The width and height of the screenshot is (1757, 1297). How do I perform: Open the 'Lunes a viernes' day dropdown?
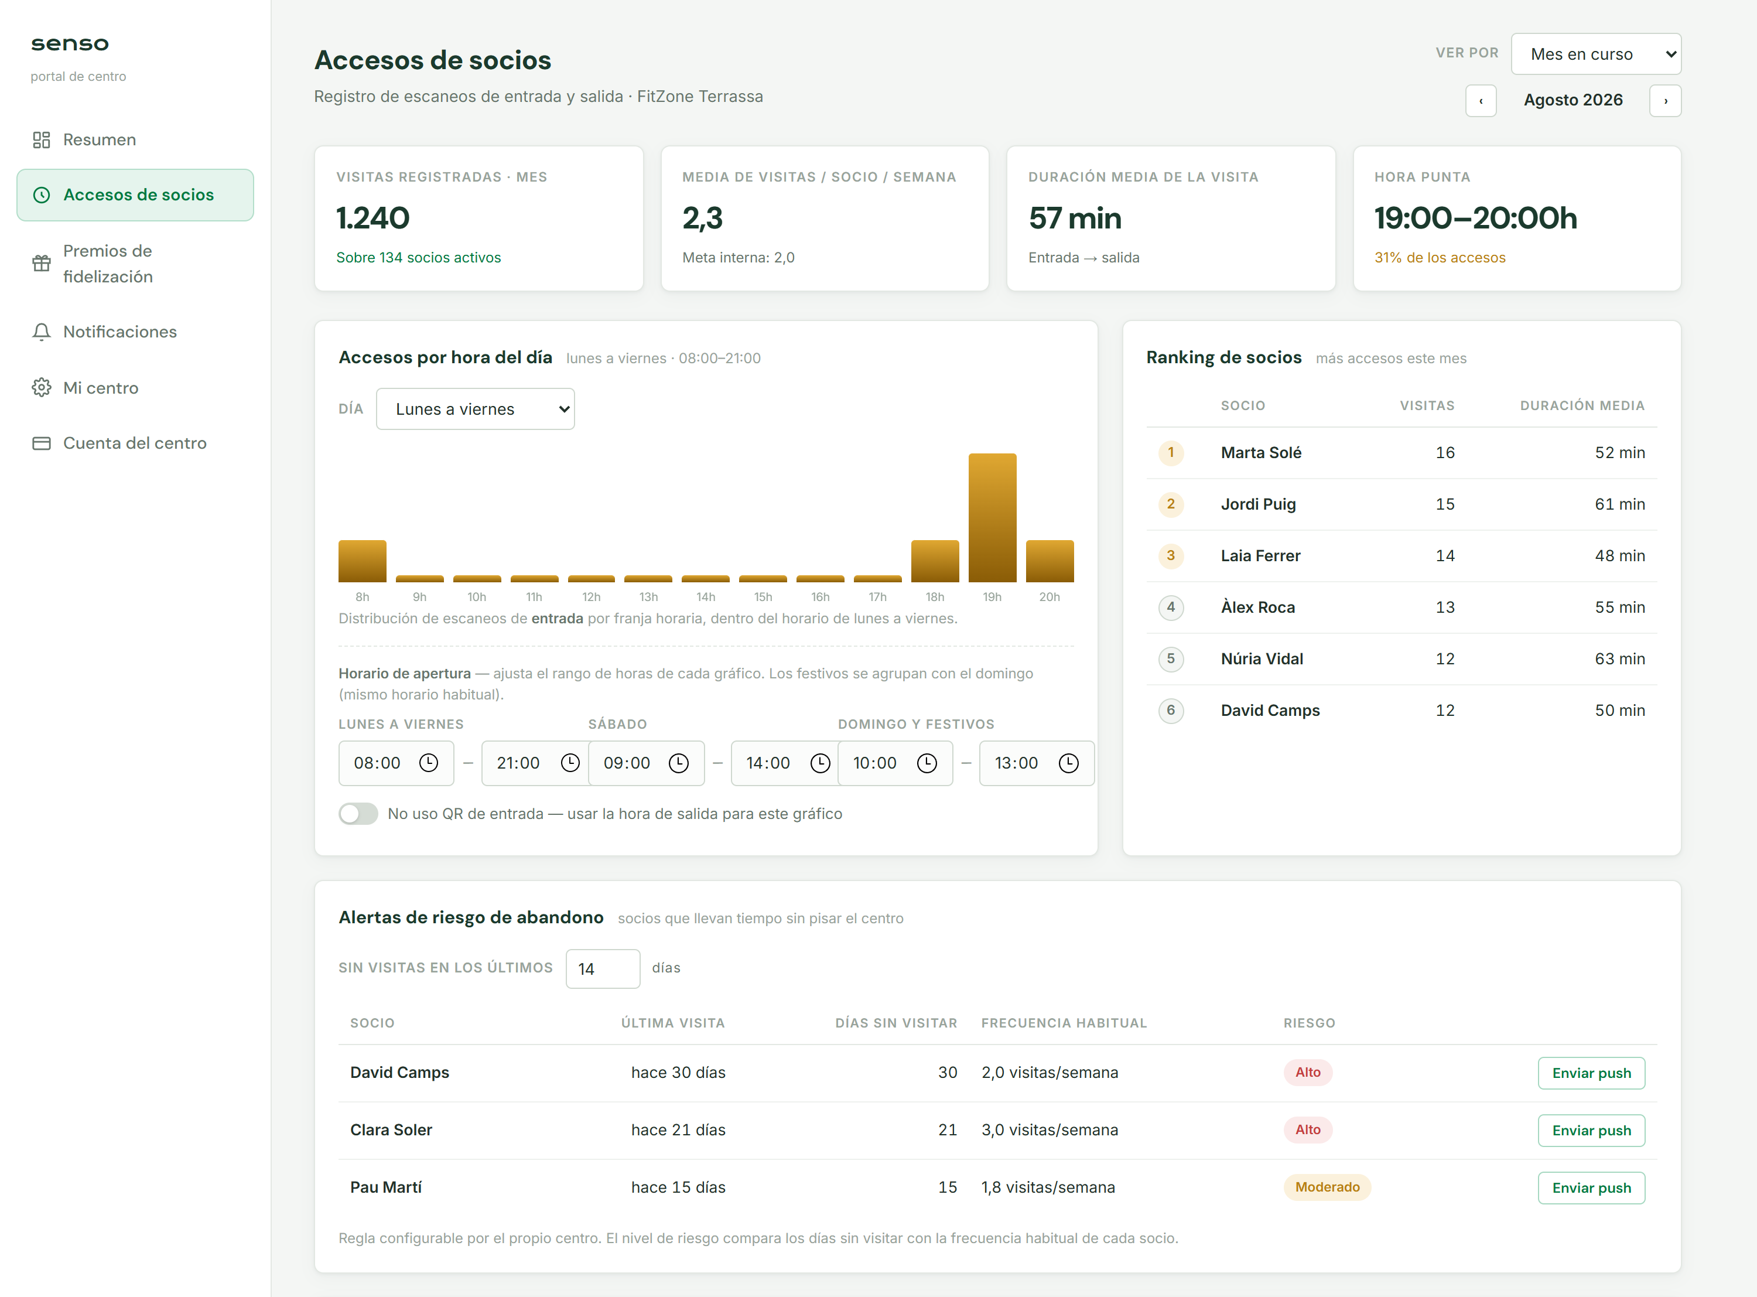pyautogui.click(x=476, y=409)
